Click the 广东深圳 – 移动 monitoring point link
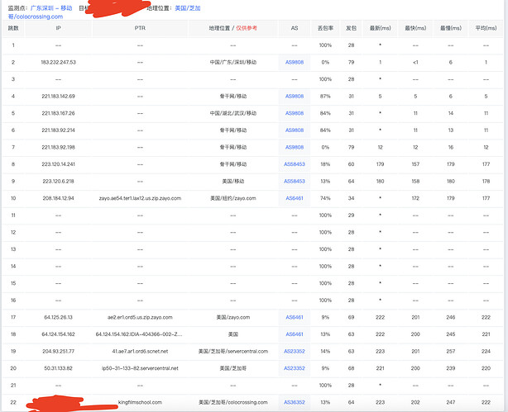The width and height of the screenshot is (508, 412). click(x=51, y=8)
